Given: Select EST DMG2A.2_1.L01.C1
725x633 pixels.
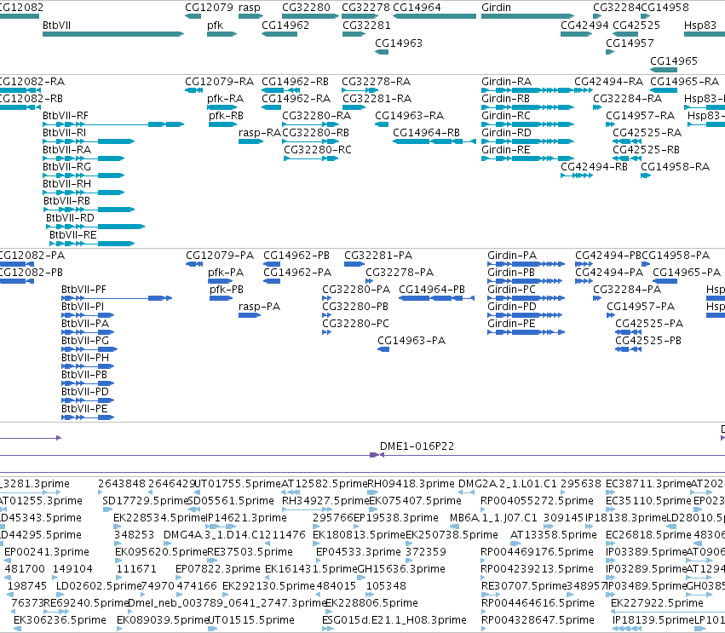Looking at the screenshot, I should 507,484.
